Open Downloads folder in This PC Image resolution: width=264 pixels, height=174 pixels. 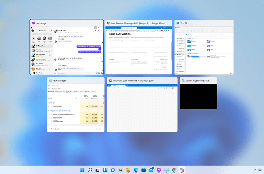coord(192,45)
